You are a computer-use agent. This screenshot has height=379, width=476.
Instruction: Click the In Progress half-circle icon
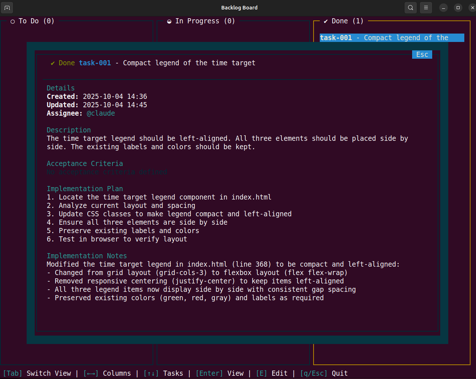tap(169, 22)
